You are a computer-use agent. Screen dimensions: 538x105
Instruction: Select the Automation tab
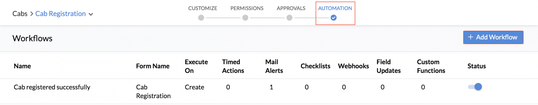[x=335, y=8]
